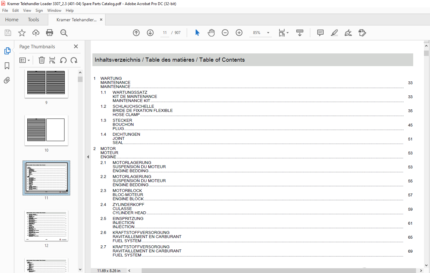Screen dimensions: 430x273
Task: Open the Page Thumbnails sidebar icon
Action: coord(7,51)
